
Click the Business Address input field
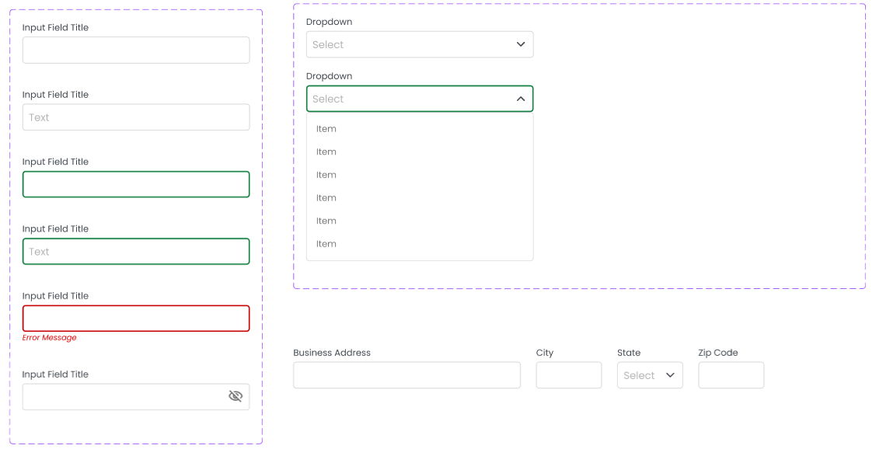[x=407, y=375]
